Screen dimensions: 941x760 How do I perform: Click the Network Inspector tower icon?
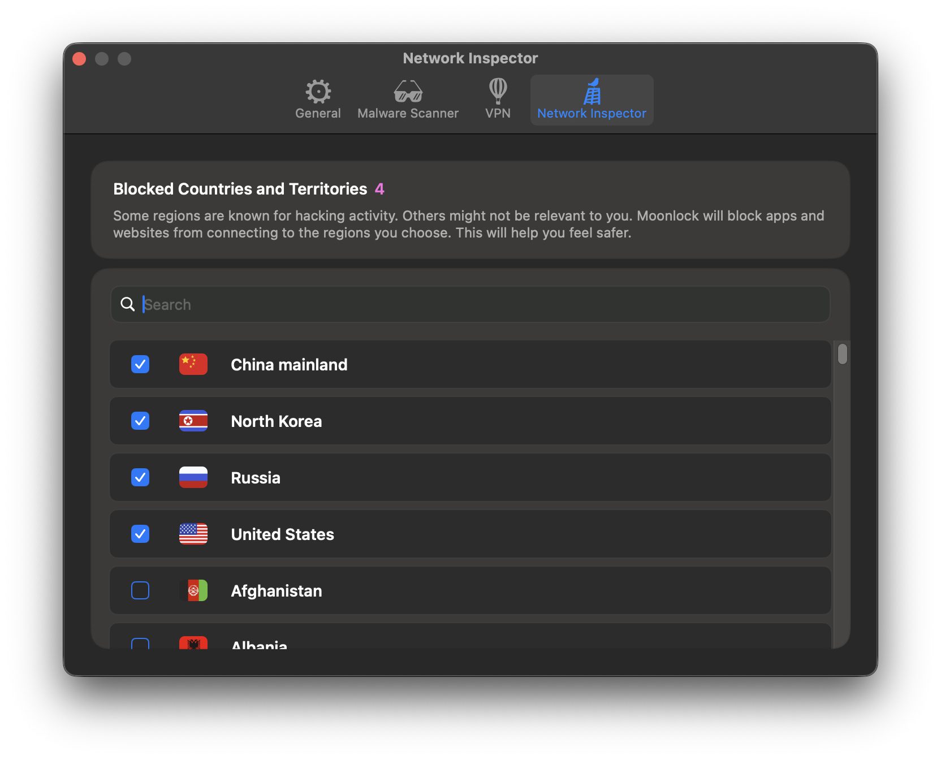pos(592,91)
